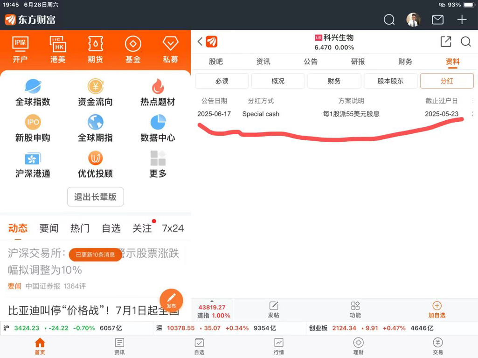This screenshot has width=478, height=358.
Task: Switch to 自选 feed tab
Action: coord(111,228)
